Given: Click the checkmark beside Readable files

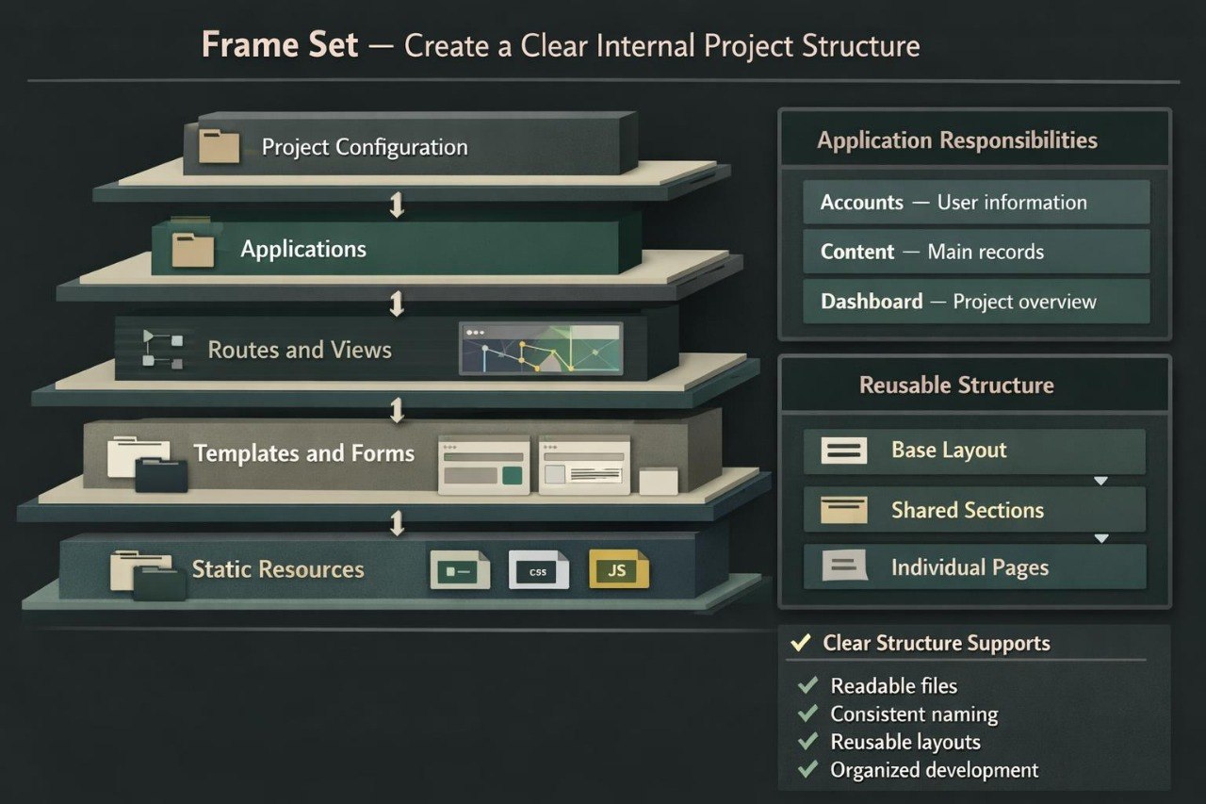Looking at the screenshot, I should pos(807,685).
